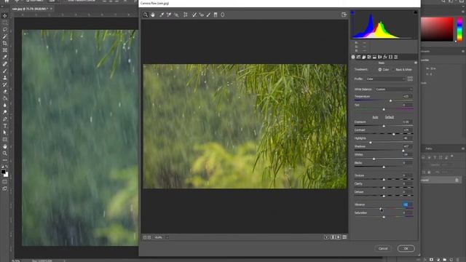The height and width of the screenshot is (262, 466).
Task: Open the Detail panel tab icon
Action: point(364,57)
